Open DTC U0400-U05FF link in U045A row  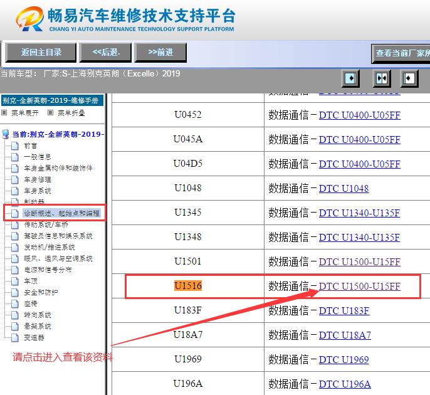(360, 139)
